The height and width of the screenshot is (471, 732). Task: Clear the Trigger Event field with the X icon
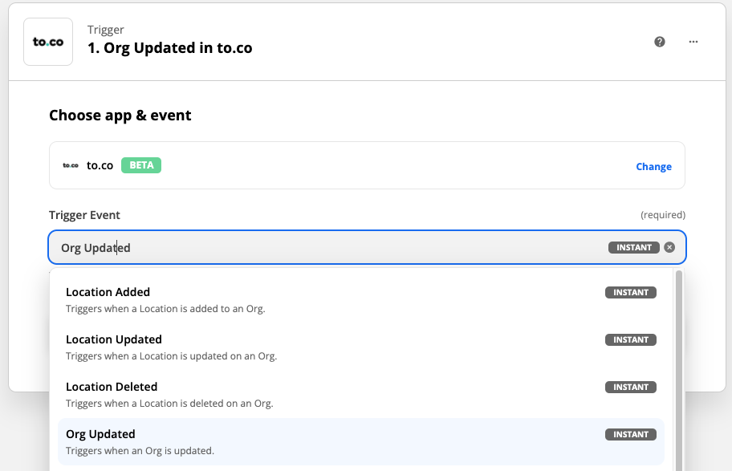(669, 247)
